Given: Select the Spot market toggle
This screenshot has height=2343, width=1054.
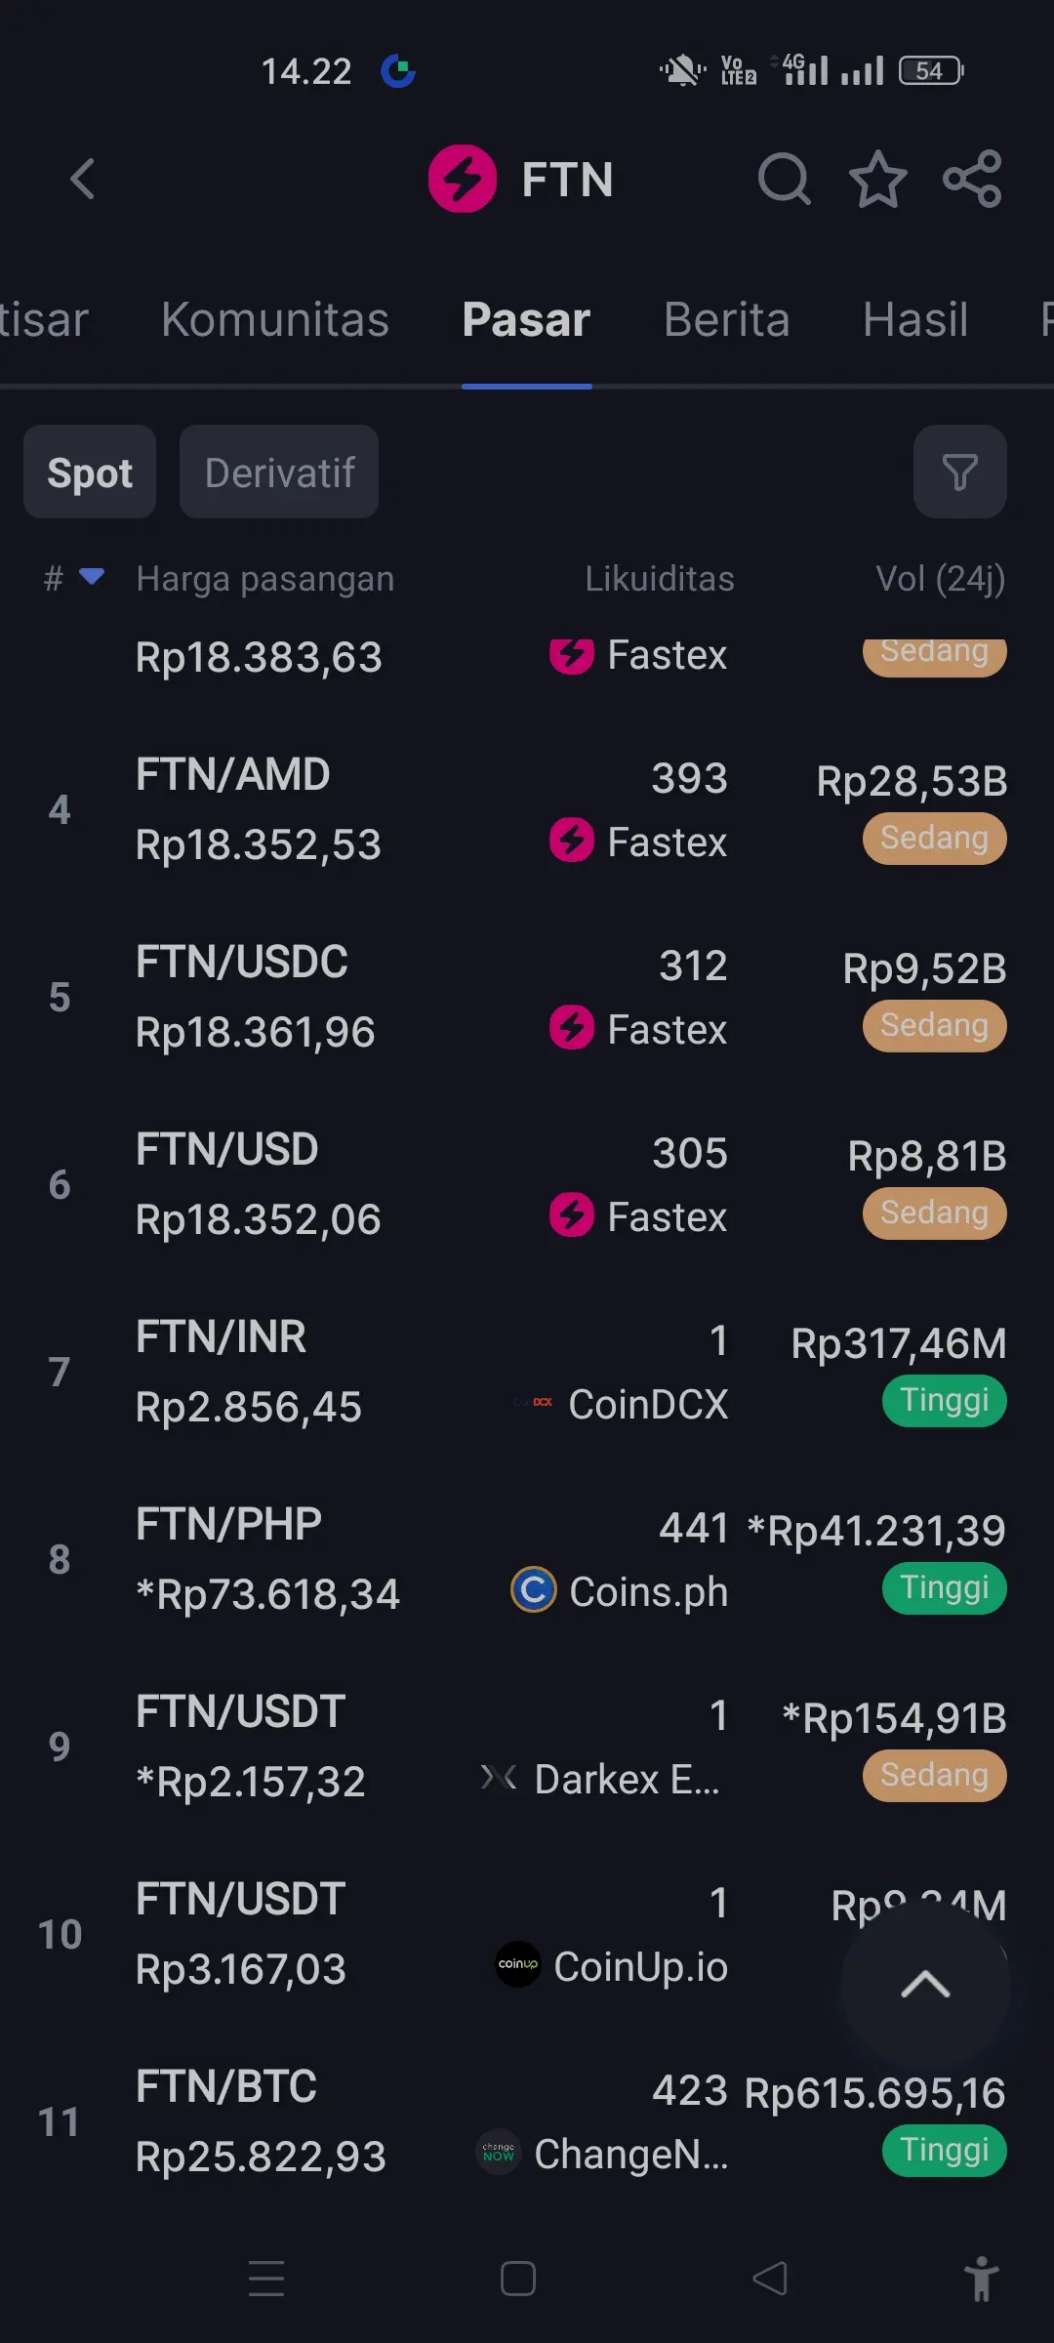Looking at the screenshot, I should pos(90,472).
